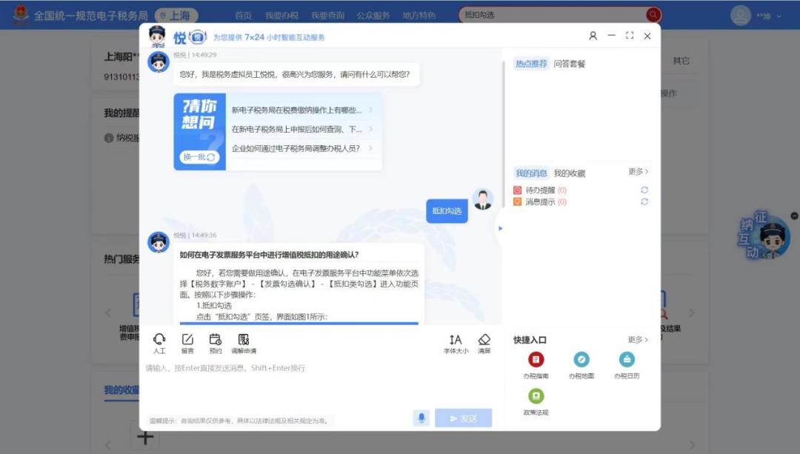Viewport: 800px width, 454px height.
Task: Click the 预约 calendar icon
Action: click(216, 340)
